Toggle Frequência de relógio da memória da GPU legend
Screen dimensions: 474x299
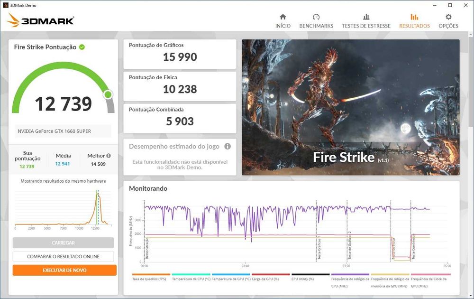pos(390,280)
